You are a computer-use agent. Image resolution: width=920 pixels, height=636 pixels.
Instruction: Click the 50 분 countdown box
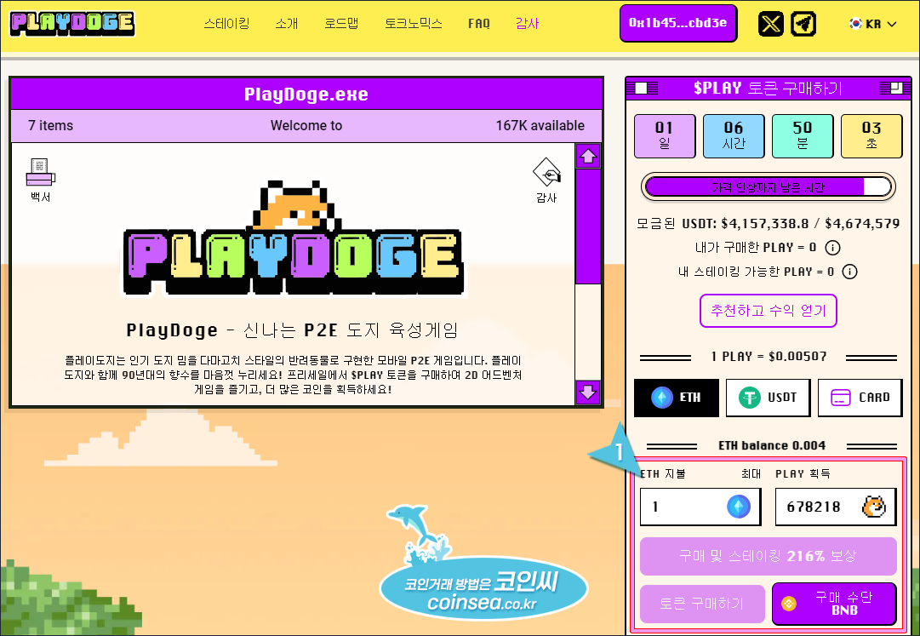point(803,136)
